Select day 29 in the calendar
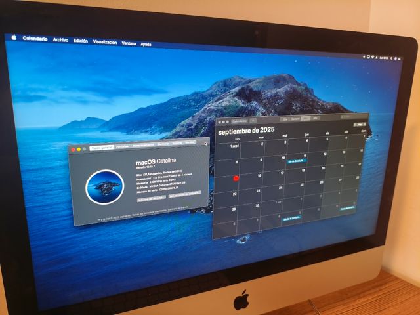The image size is (420, 315). (x=226, y=216)
